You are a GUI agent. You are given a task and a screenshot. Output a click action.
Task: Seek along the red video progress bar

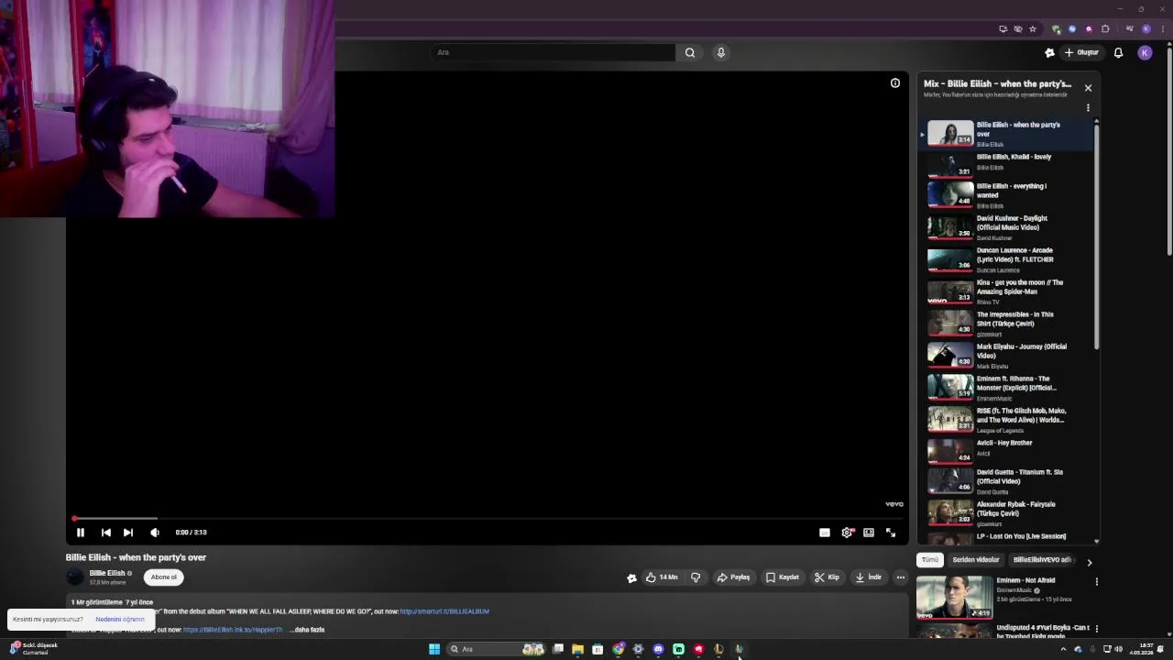pyautogui.click(x=487, y=519)
